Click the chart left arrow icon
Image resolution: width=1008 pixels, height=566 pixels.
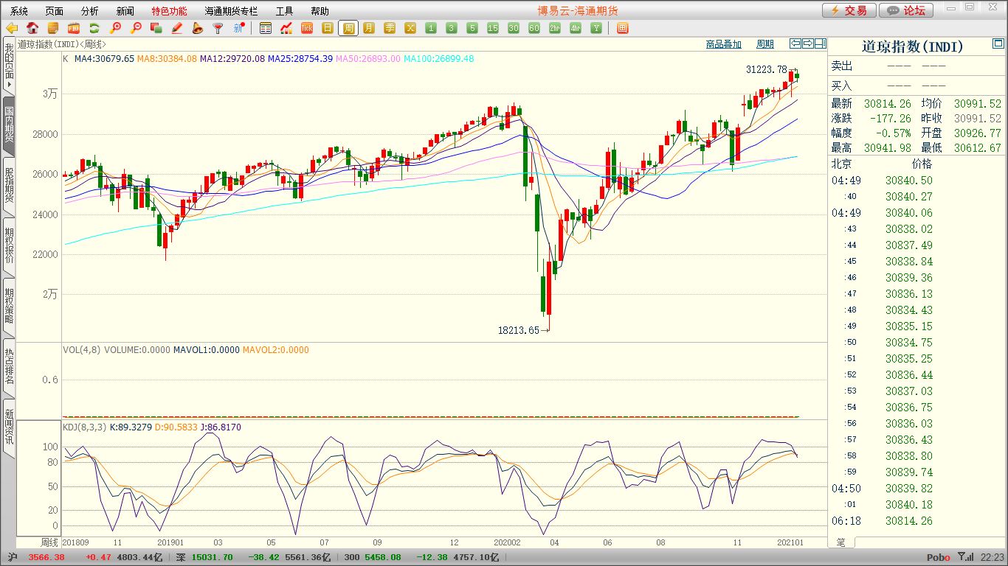(795, 43)
